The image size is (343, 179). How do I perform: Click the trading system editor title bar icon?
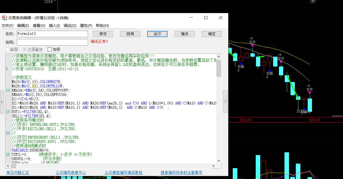click(4, 18)
